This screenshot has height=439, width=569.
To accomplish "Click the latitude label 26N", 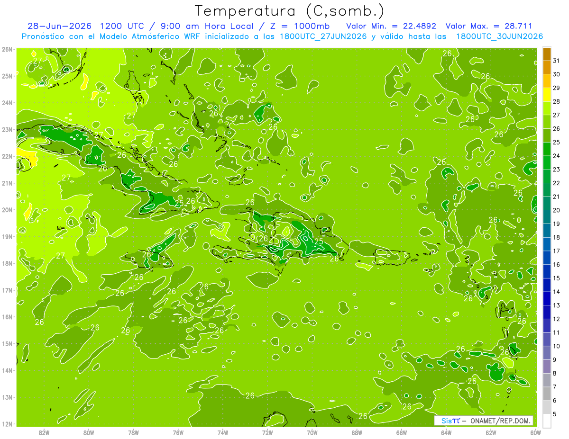I will (7, 49).
